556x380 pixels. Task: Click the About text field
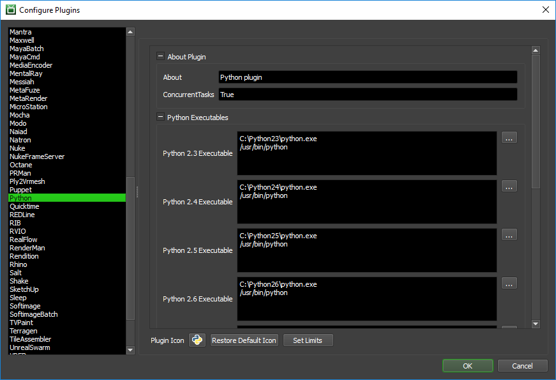(368, 77)
